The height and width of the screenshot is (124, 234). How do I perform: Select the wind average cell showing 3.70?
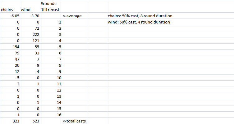click(30, 16)
